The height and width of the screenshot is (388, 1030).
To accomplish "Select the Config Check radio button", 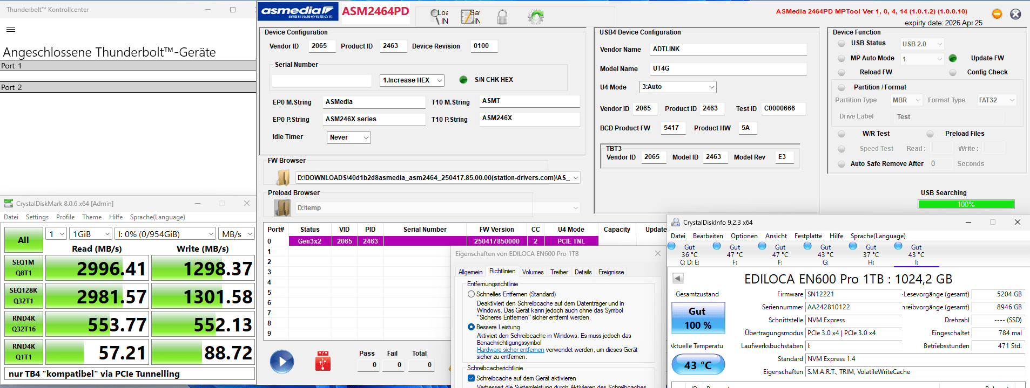I will click(x=953, y=72).
